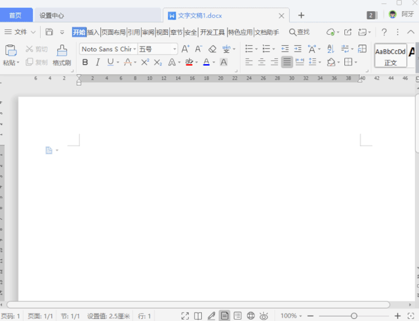
Task: Expand the 文件 menu dropdown
Action: pos(20,31)
